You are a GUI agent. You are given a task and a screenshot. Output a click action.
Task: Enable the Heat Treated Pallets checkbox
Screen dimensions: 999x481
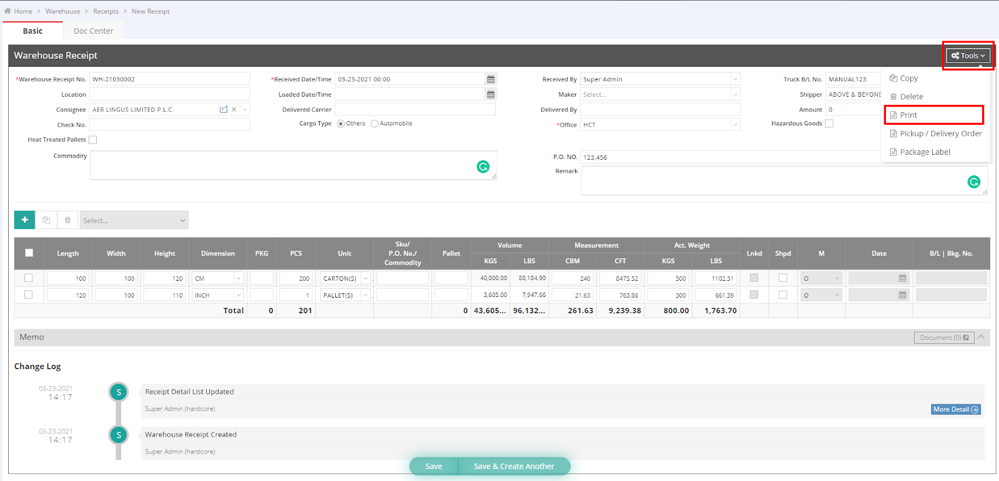93,140
